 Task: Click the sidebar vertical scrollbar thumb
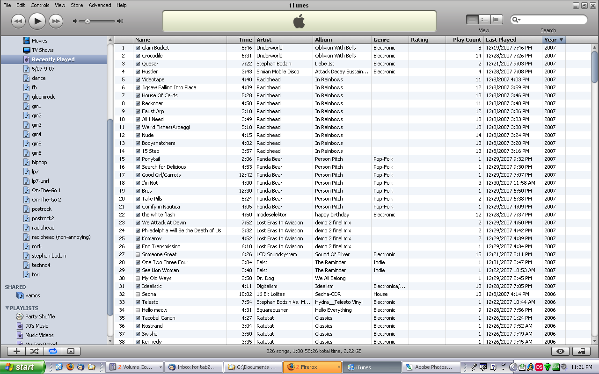(x=110, y=217)
